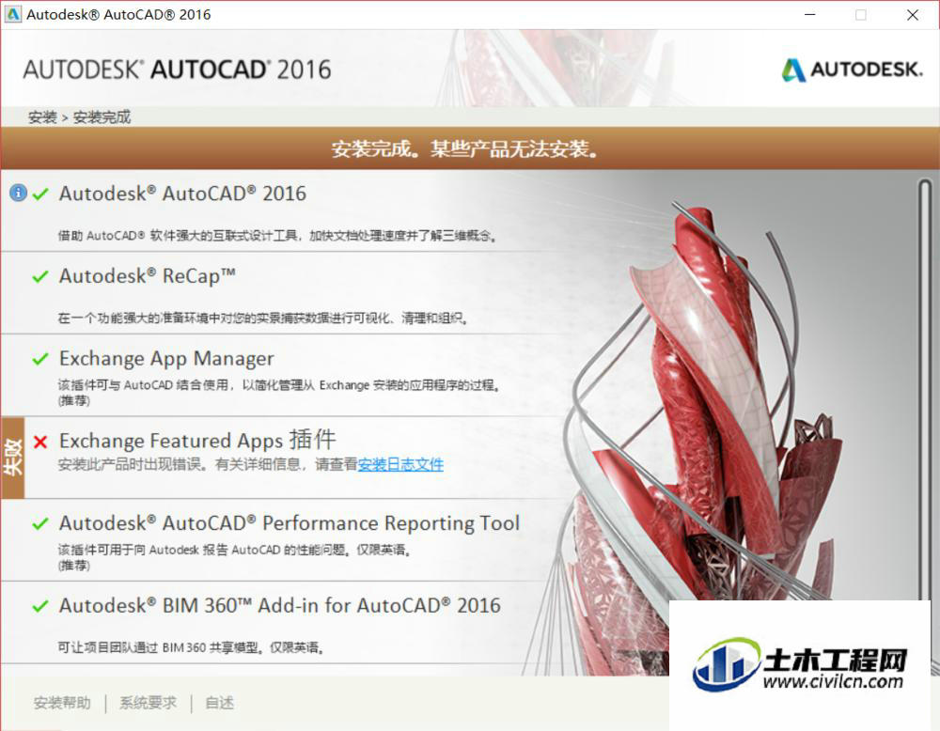
Task: Click the AutoCAD icon in the title bar
Action: (12, 14)
